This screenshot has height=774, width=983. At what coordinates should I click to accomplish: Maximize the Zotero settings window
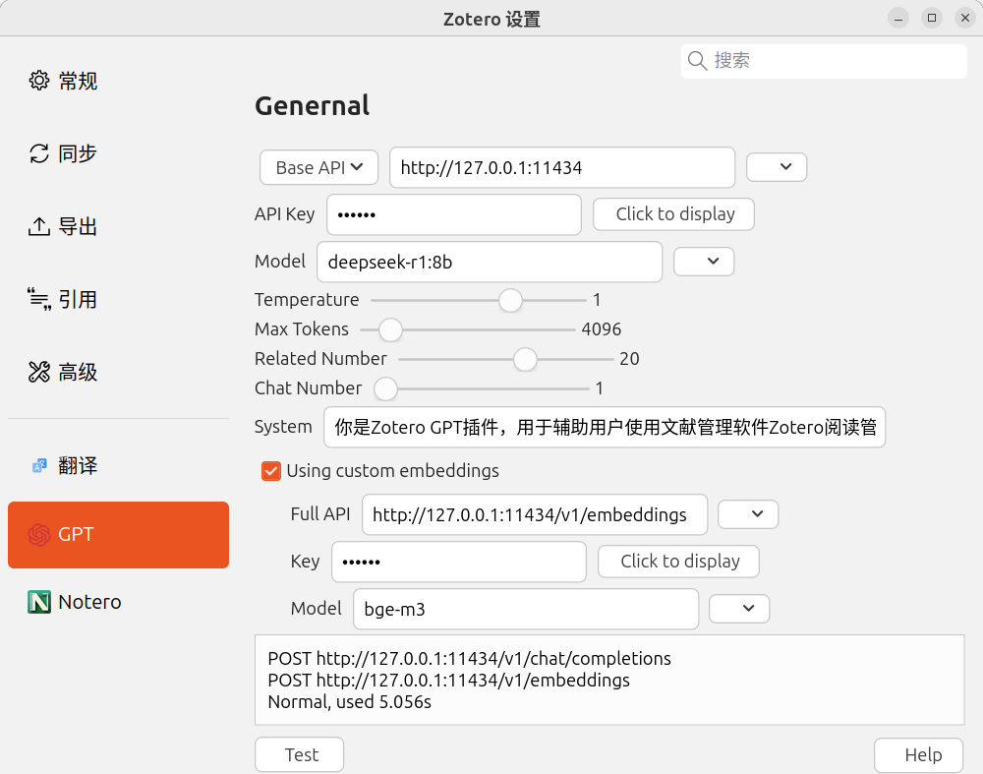932,18
